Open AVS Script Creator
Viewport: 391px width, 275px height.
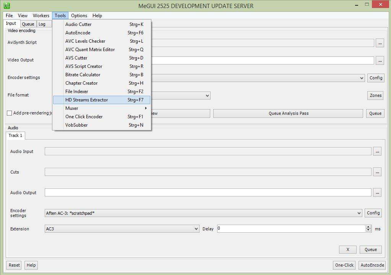click(x=102, y=66)
